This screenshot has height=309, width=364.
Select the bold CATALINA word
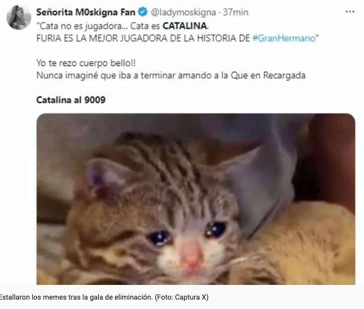pyautogui.click(x=185, y=26)
